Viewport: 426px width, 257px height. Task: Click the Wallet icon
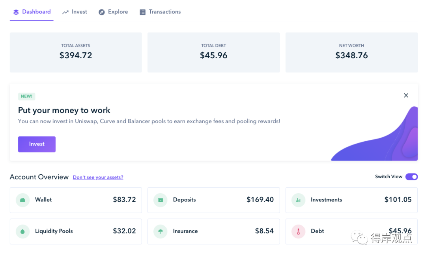tap(22, 200)
